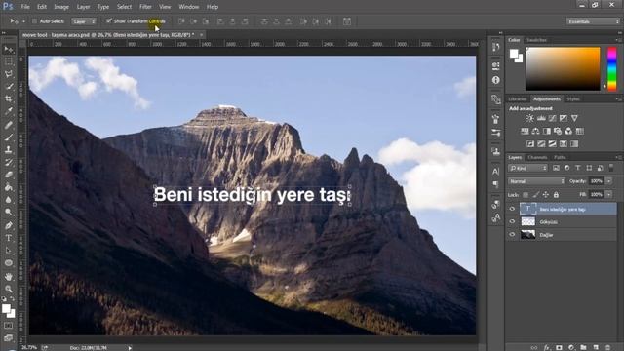Hide the Dağlar layer
The image size is (624, 351).
pyautogui.click(x=512, y=235)
